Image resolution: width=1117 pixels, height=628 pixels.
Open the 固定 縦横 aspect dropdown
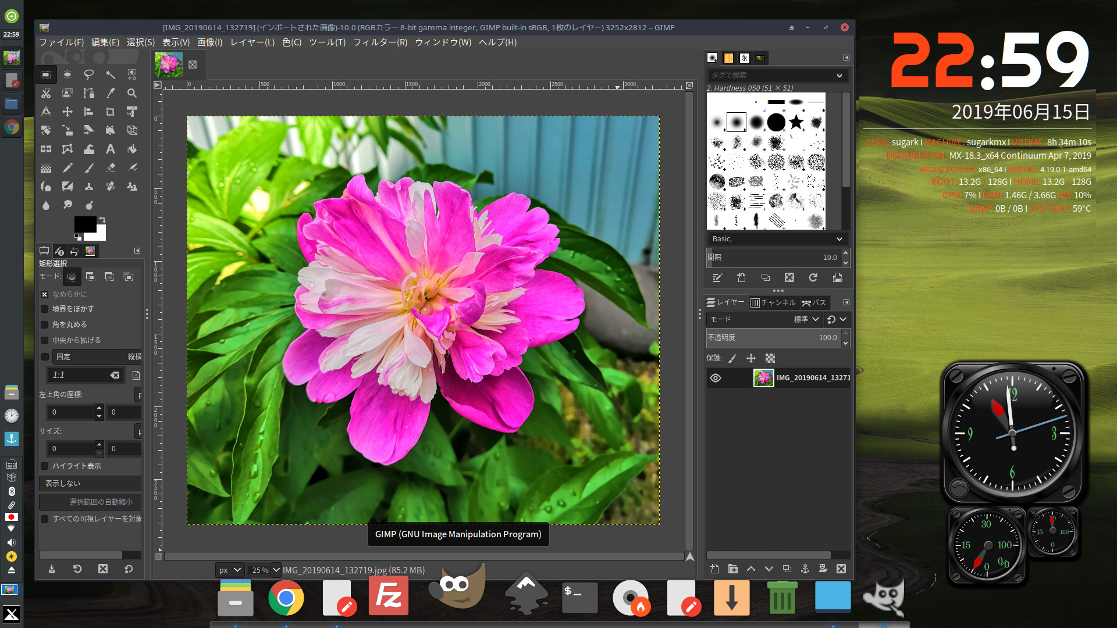click(x=97, y=356)
